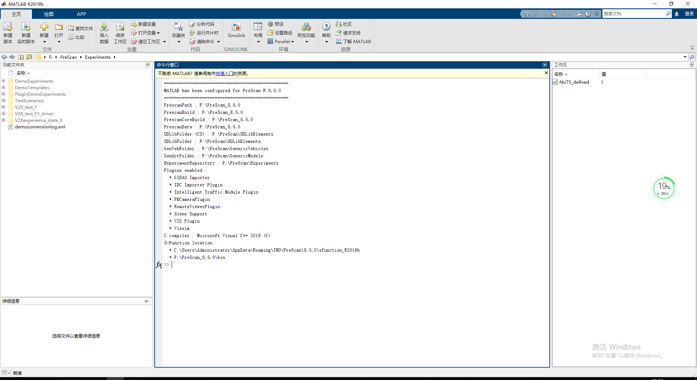The height and width of the screenshot is (380, 697).
Task: Expand the PluginDemoExperiments folder node
Action: coord(4,94)
